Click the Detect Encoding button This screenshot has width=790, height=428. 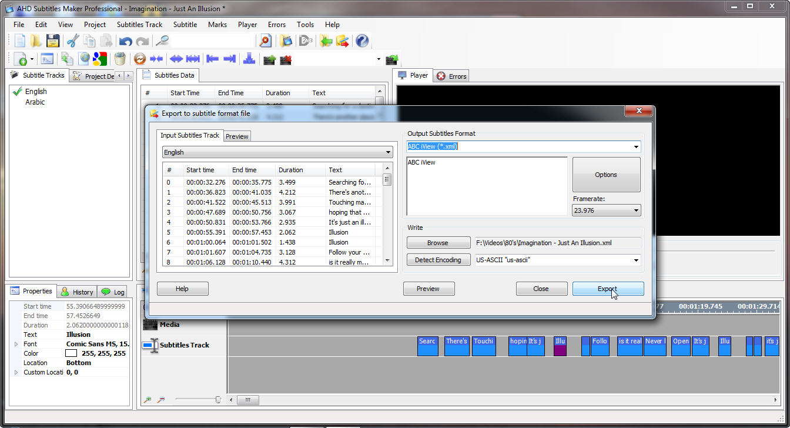click(x=437, y=260)
